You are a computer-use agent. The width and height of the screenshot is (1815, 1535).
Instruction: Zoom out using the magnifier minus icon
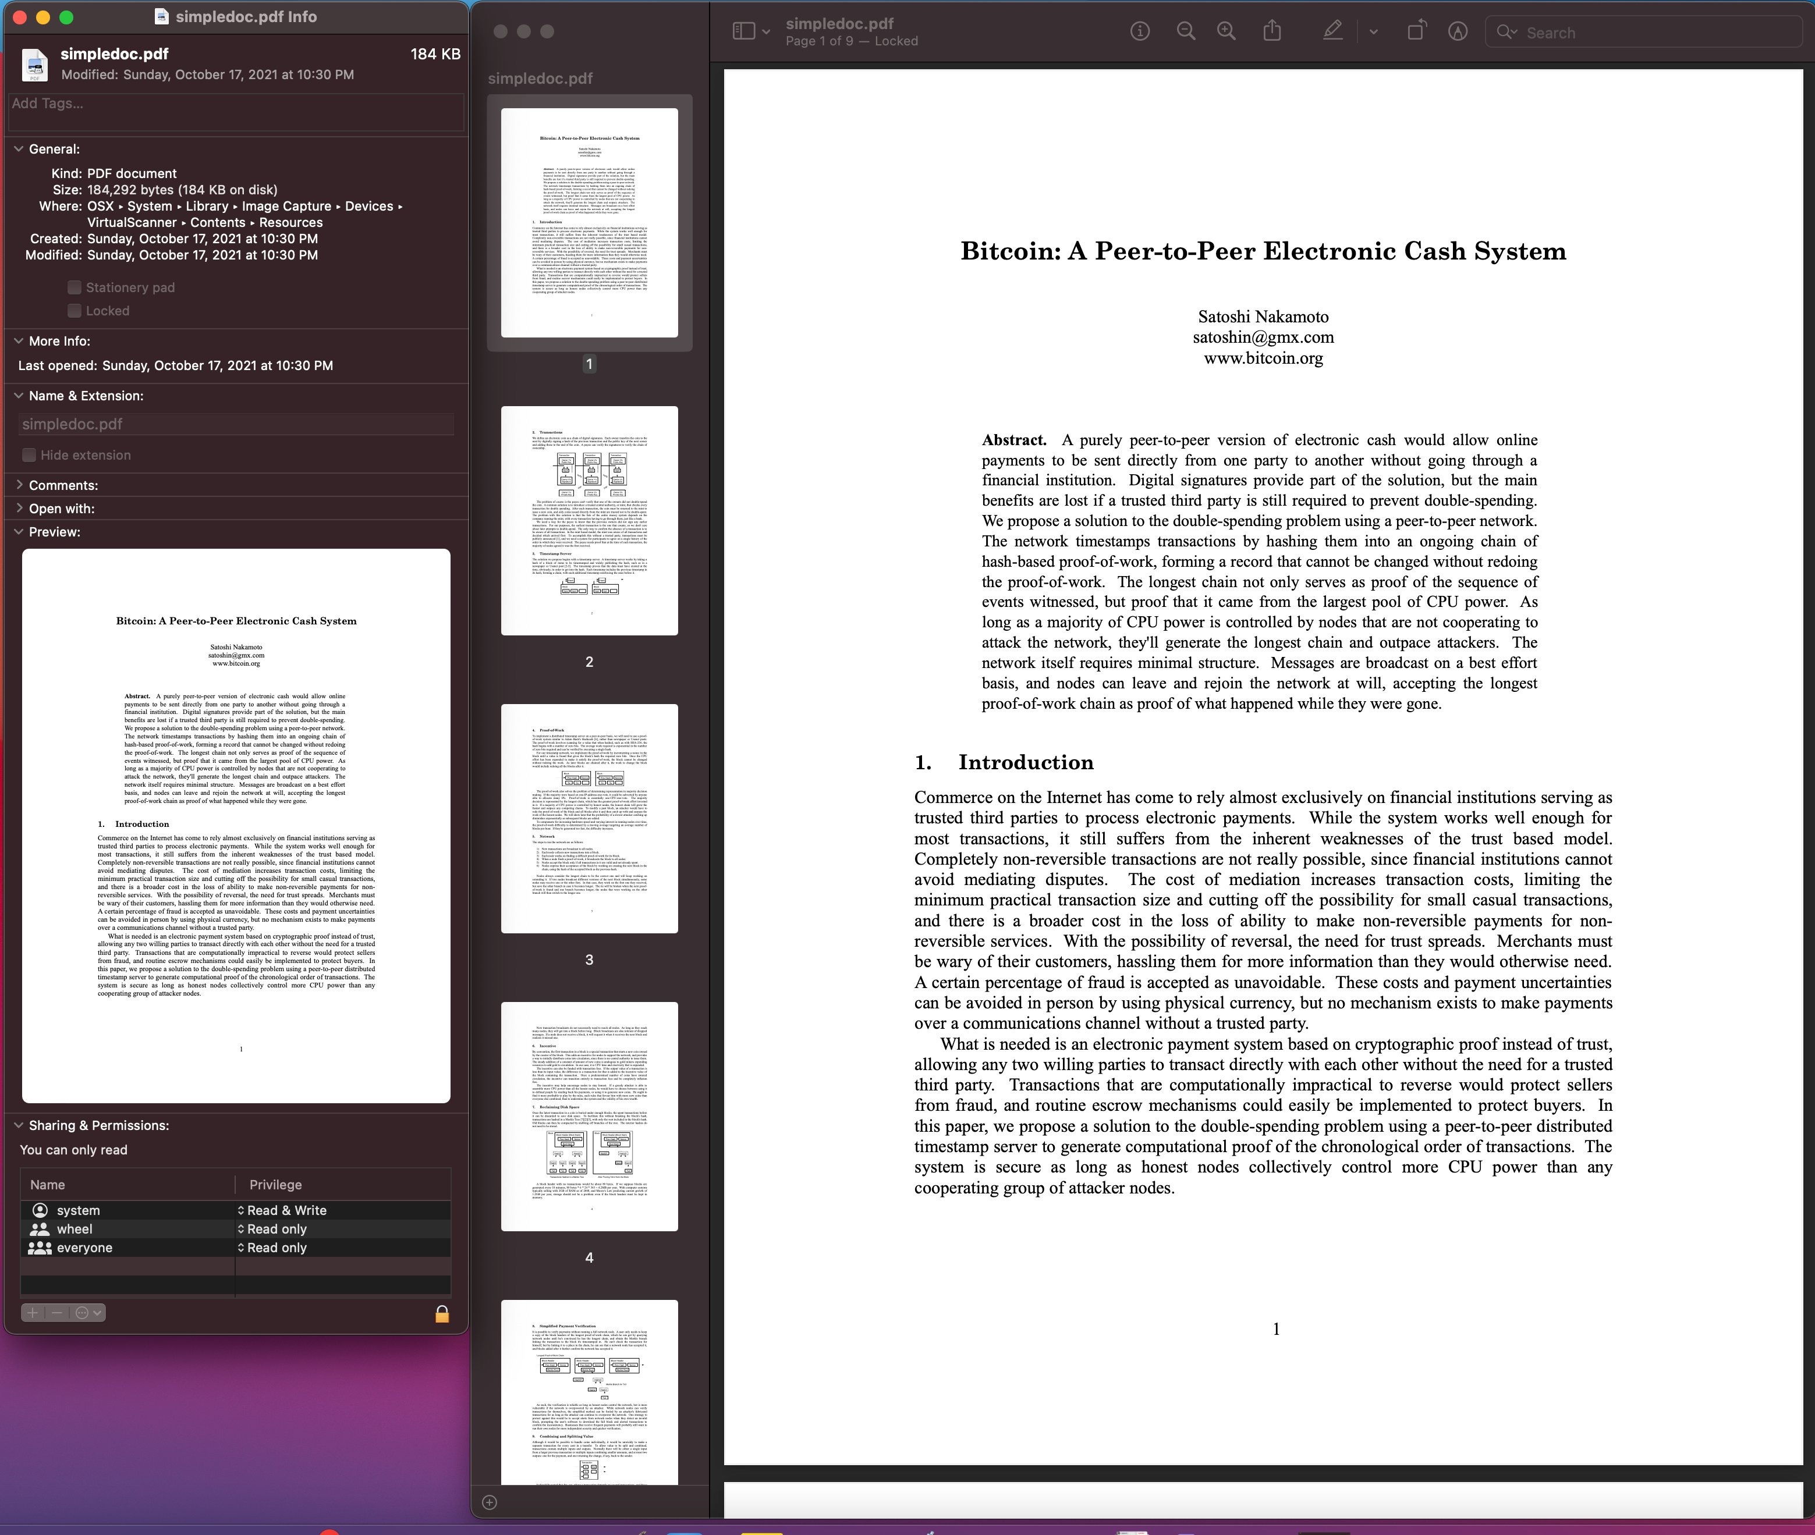[1186, 32]
